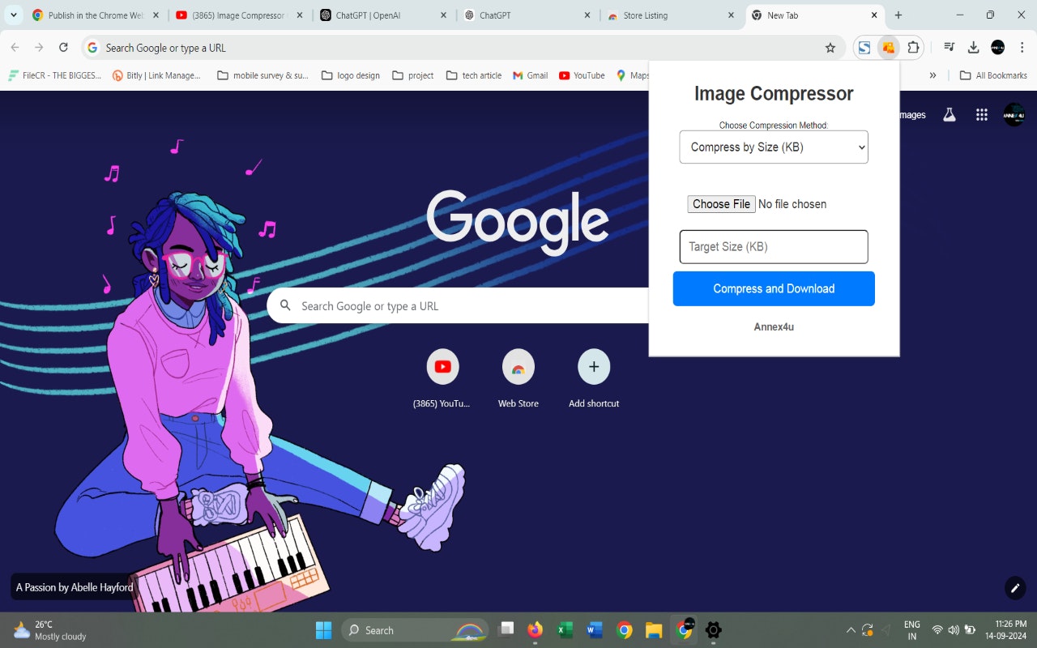Expand the Chrome three-dot menu

point(1022,48)
